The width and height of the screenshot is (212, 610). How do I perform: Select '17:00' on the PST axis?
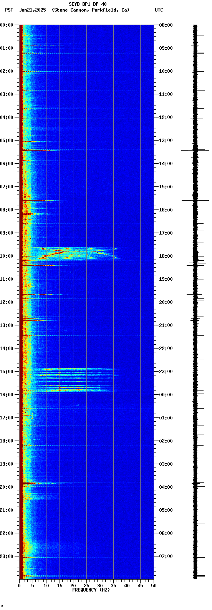click(x=7, y=418)
